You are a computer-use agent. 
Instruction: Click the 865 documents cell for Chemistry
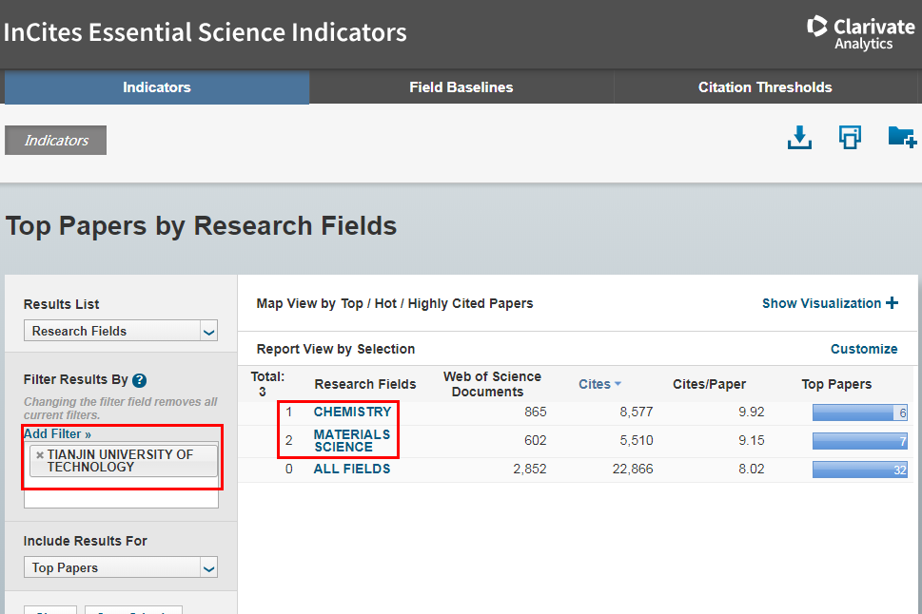(535, 412)
